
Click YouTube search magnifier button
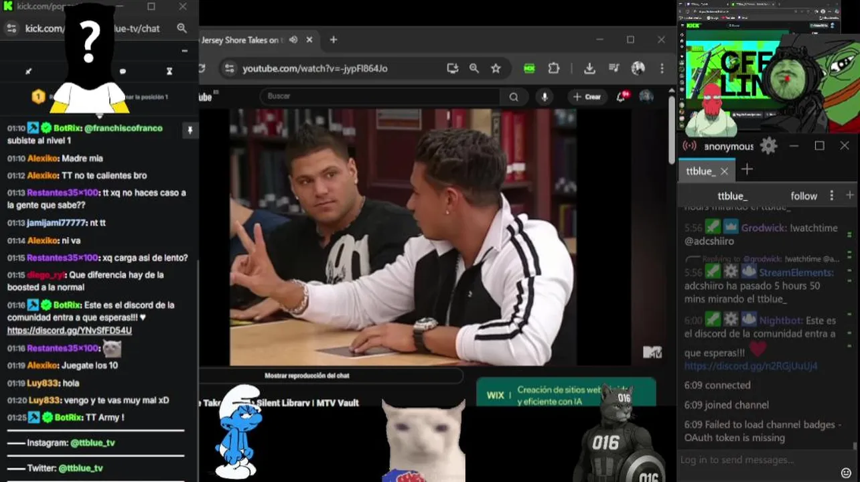[514, 97]
